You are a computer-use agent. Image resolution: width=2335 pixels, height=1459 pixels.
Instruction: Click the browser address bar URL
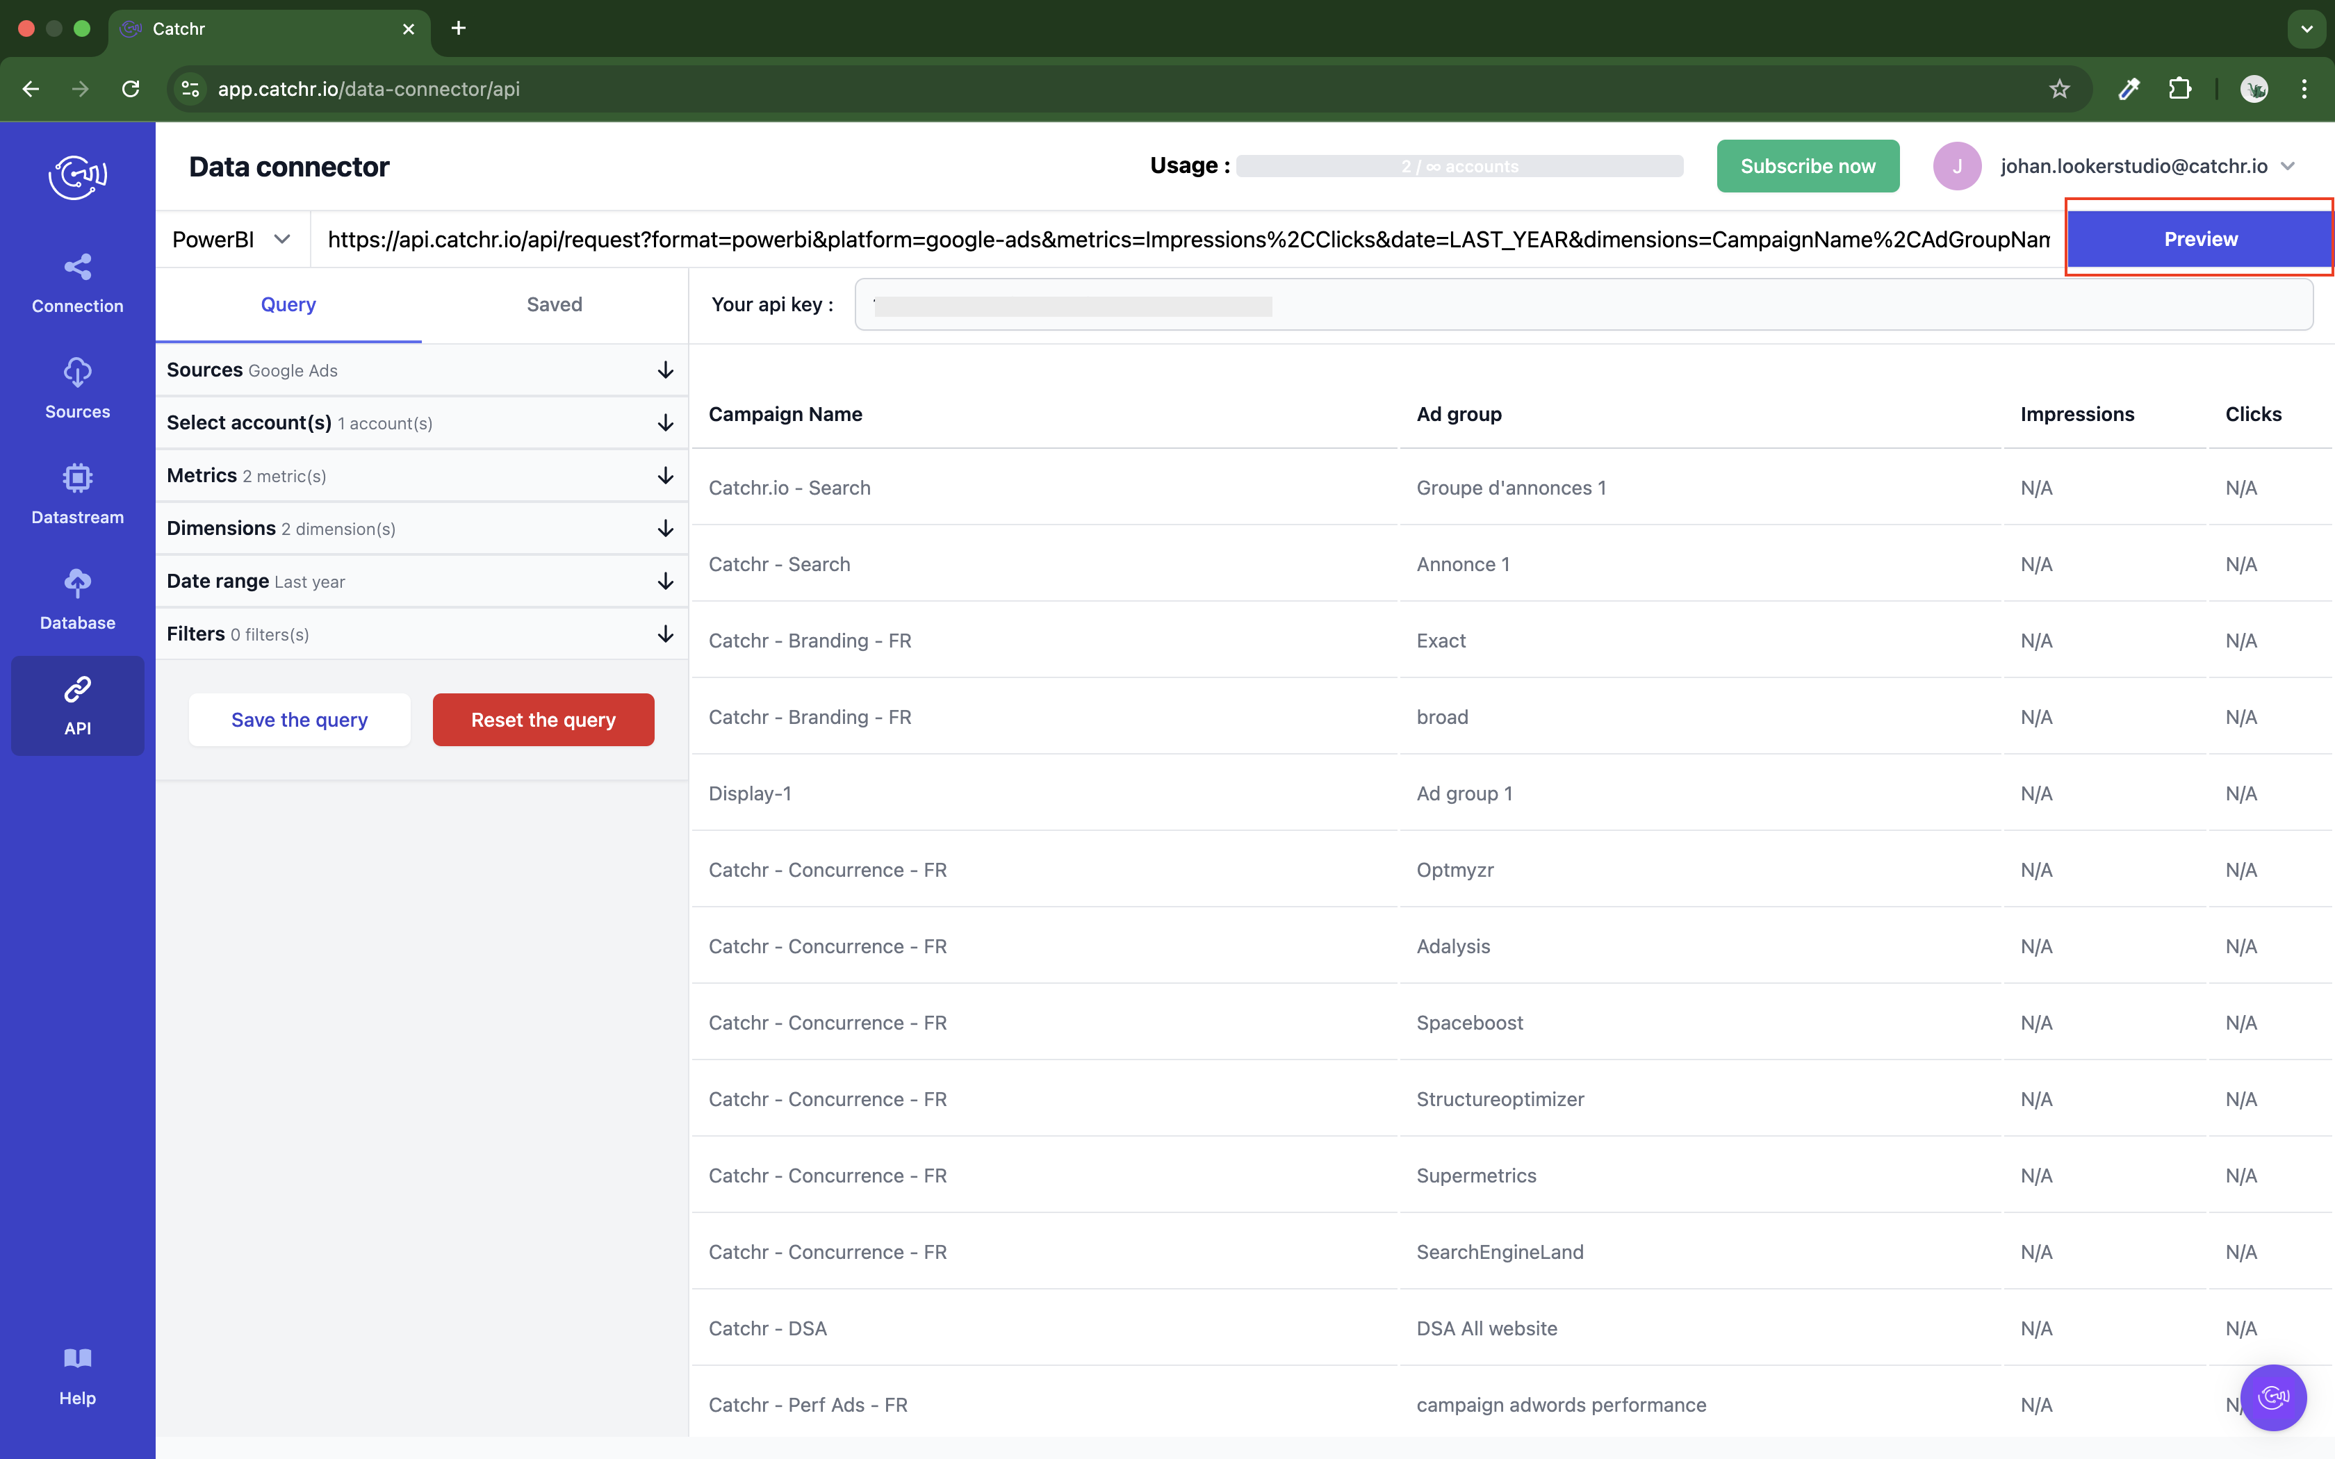(368, 89)
